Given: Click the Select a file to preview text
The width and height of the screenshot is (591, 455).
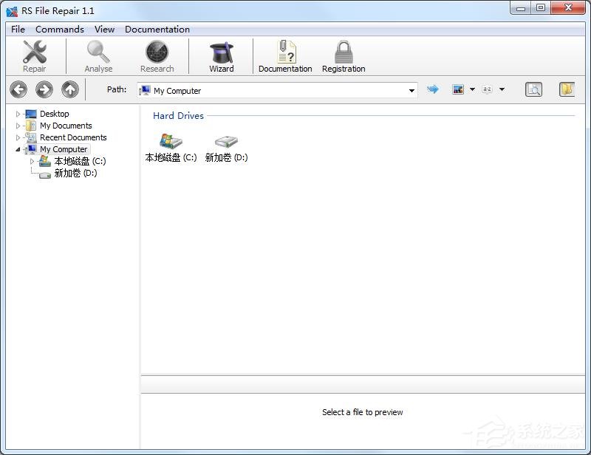Looking at the screenshot, I should click(363, 412).
